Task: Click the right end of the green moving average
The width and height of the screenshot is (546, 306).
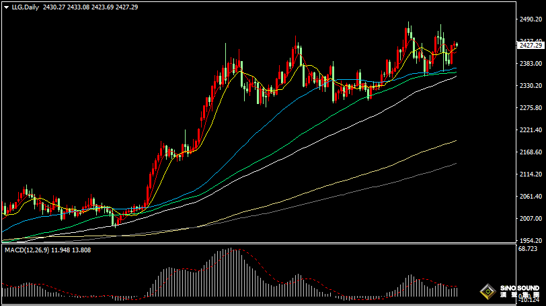Action: [x=456, y=72]
